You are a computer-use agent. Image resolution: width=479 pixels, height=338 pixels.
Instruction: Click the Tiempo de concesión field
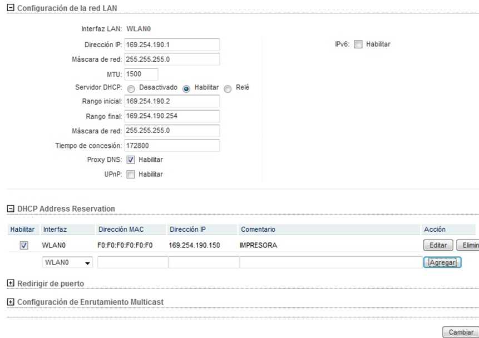[x=172, y=145]
